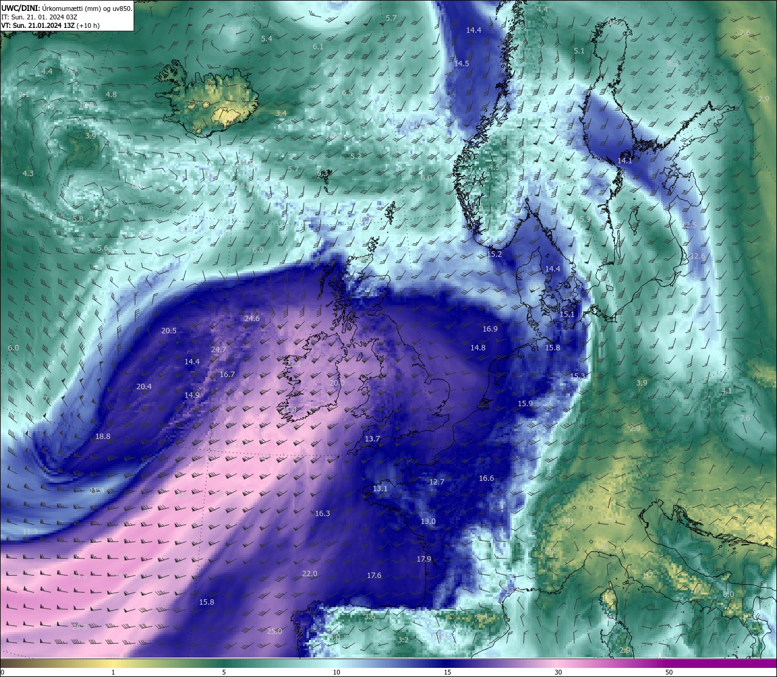
Task: Click the 12.6 value label
Action: point(697,256)
